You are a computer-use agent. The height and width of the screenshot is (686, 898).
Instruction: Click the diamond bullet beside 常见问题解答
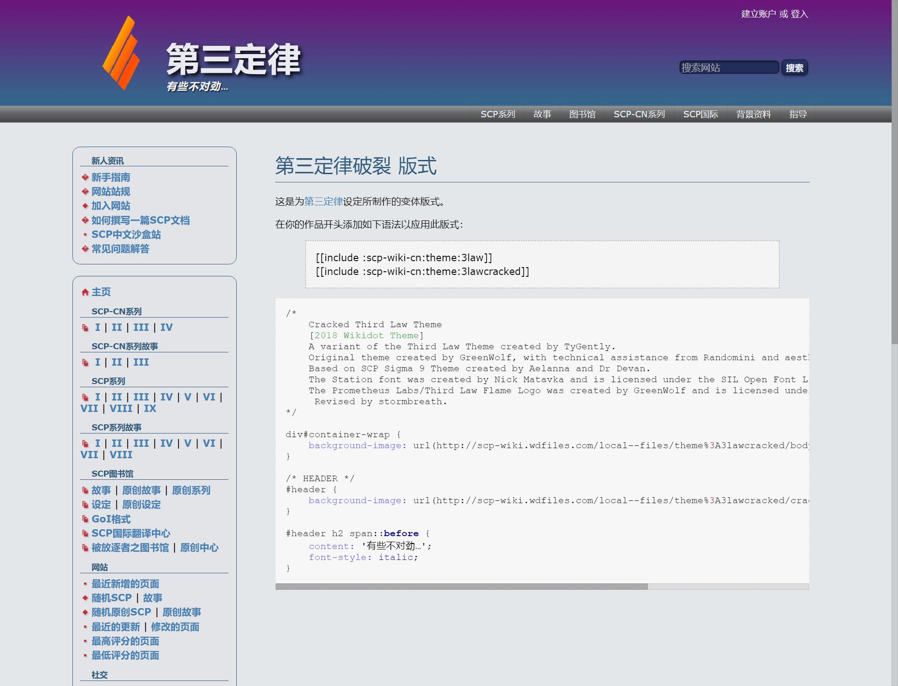pos(85,249)
